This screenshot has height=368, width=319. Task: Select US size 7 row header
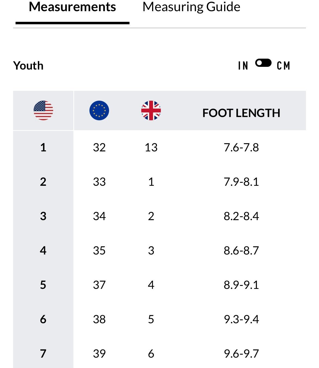pyautogui.click(x=43, y=354)
